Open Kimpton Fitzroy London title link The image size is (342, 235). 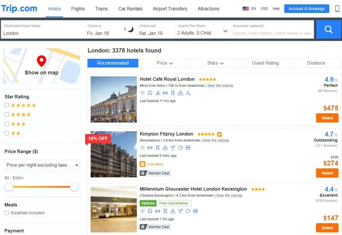point(166,134)
